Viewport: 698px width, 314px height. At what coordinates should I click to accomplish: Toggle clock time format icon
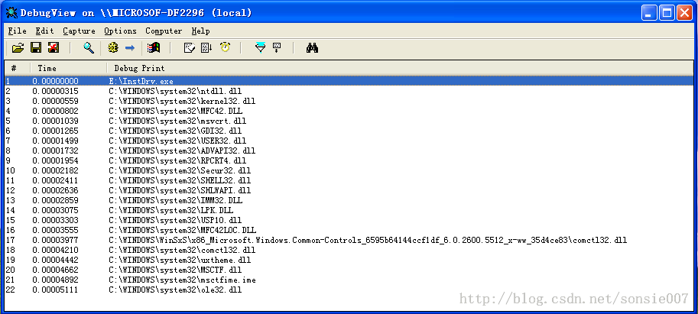[x=226, y=47]
